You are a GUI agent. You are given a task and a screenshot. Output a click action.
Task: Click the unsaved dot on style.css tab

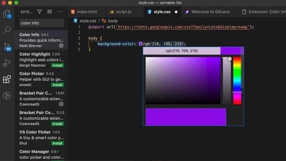click(x=176, y=12)
